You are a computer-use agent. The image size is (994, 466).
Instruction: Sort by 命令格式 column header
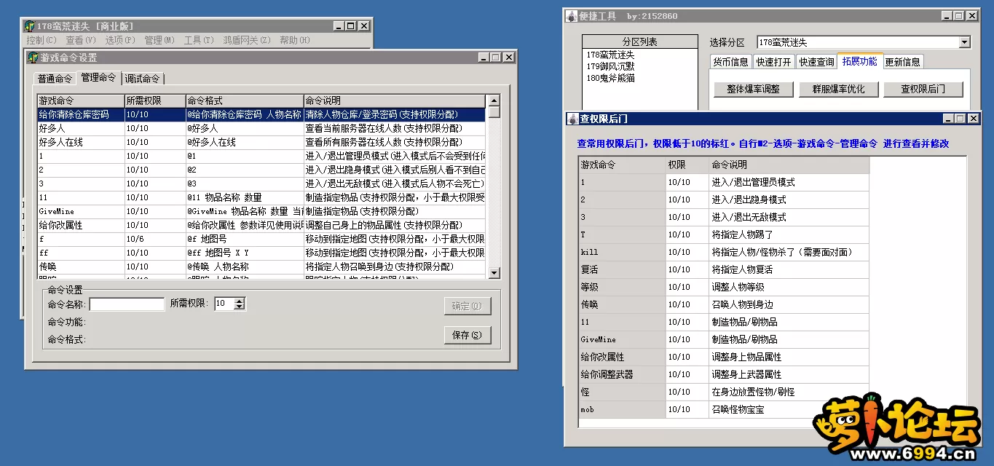(244, 101)
